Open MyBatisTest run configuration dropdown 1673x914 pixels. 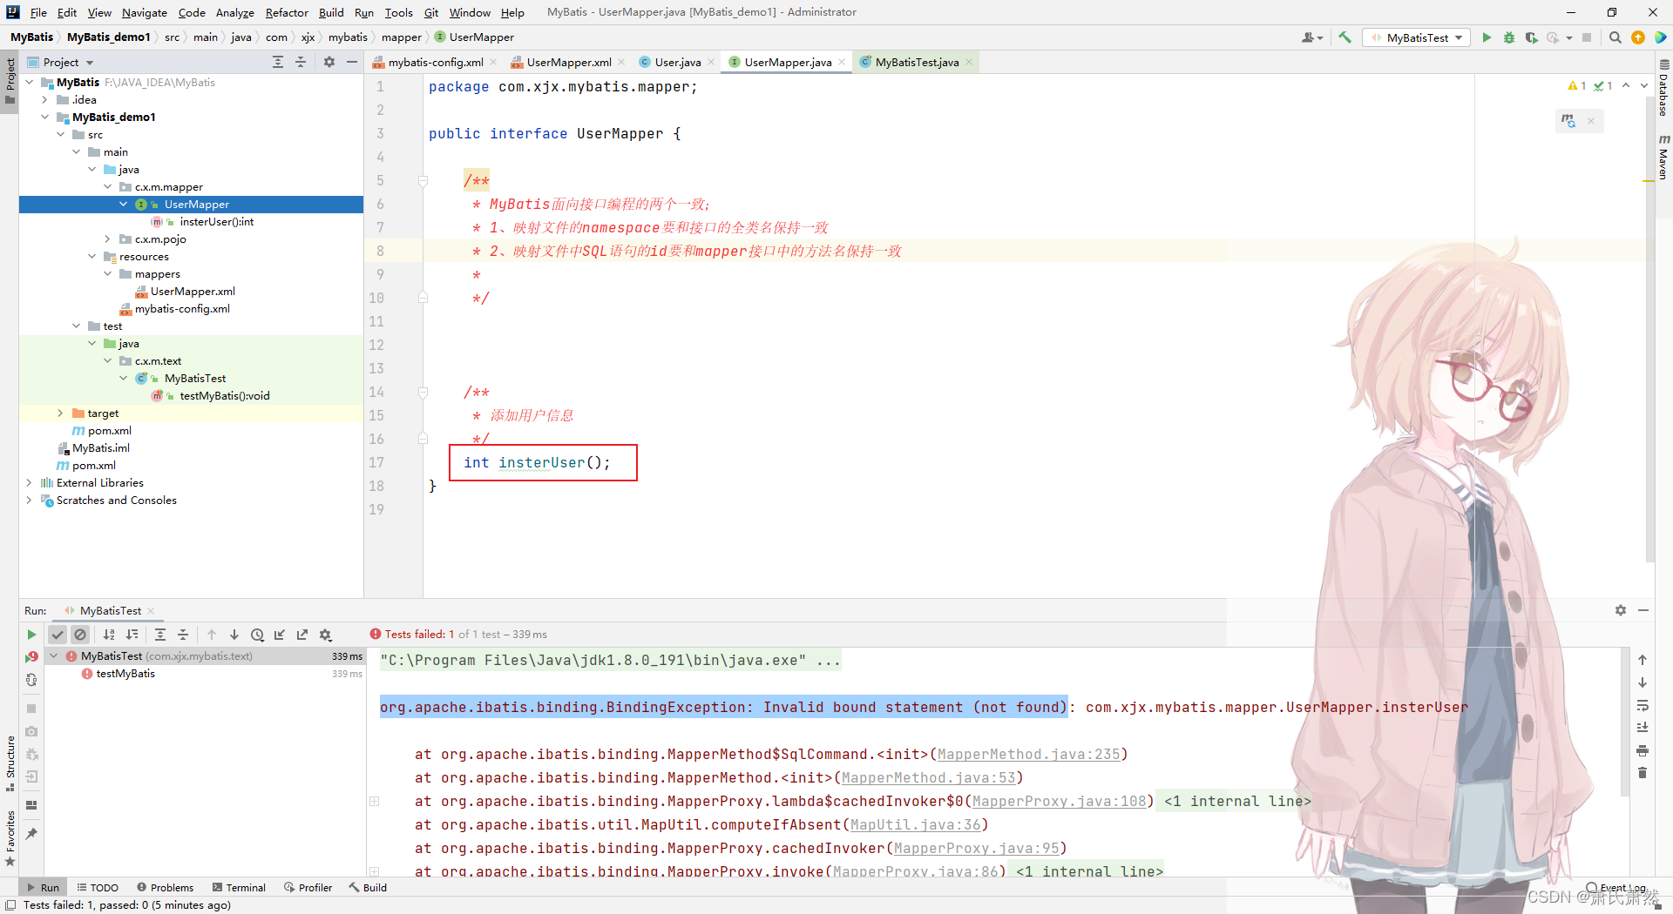(1417, 37)
